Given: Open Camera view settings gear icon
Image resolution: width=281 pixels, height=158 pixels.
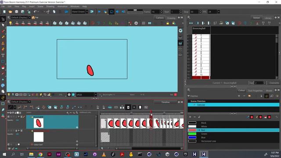Looking at the screenshot, I should point(136,23).
